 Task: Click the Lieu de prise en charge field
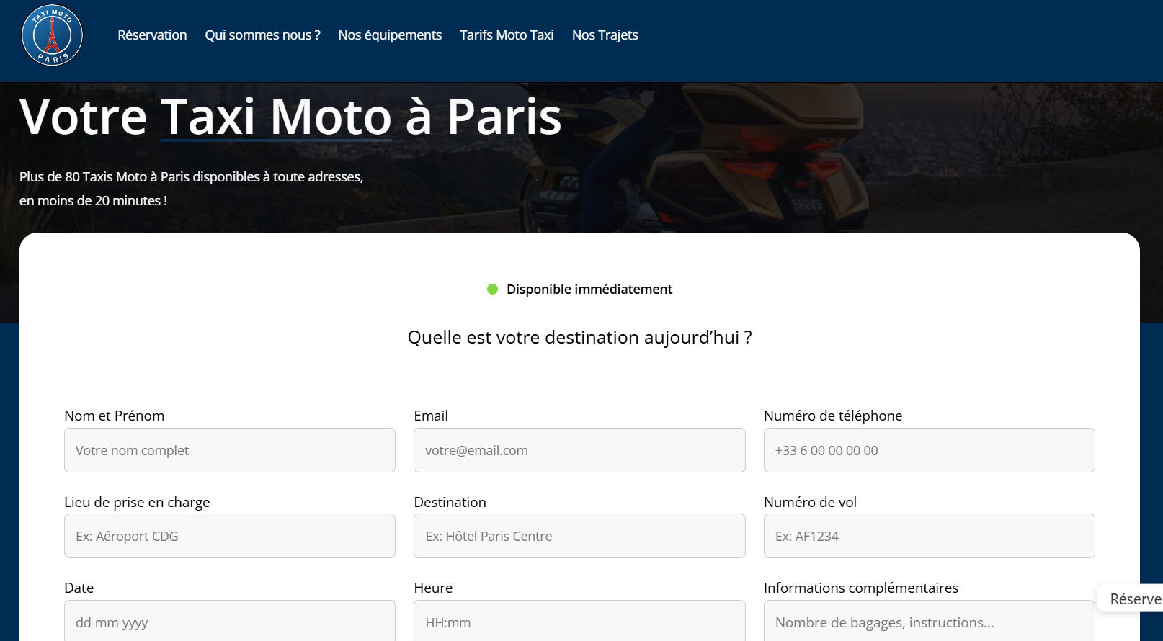[230, 536]
